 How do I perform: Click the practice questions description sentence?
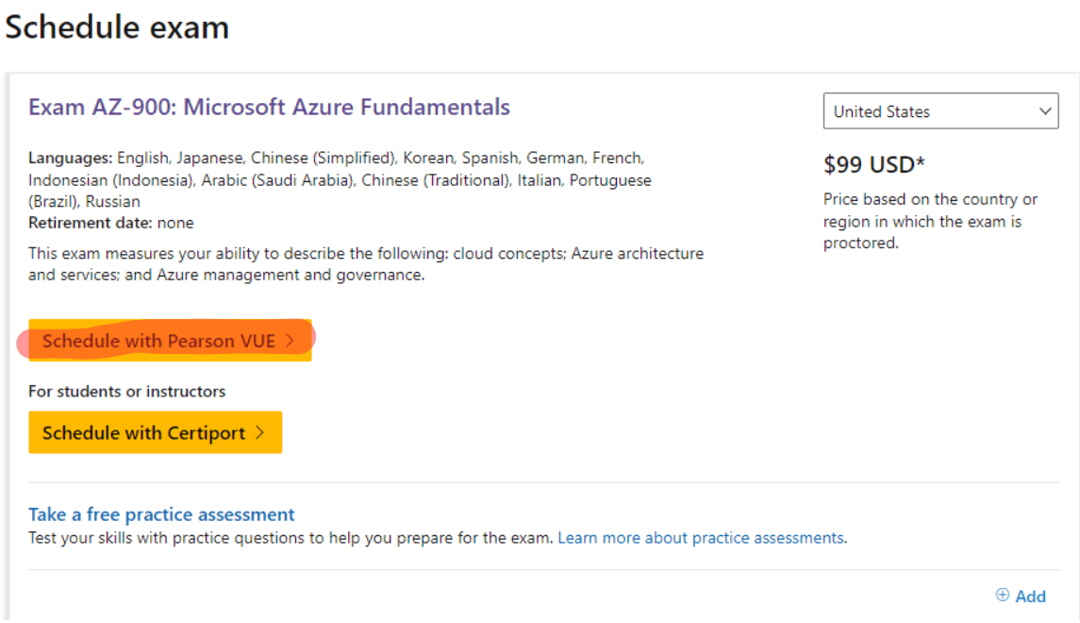point(291,537)
